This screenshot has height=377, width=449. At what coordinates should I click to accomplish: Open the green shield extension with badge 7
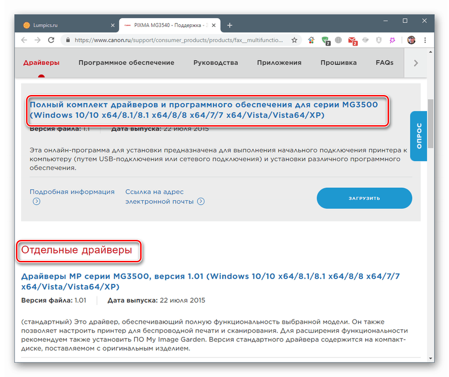point(326,41)
